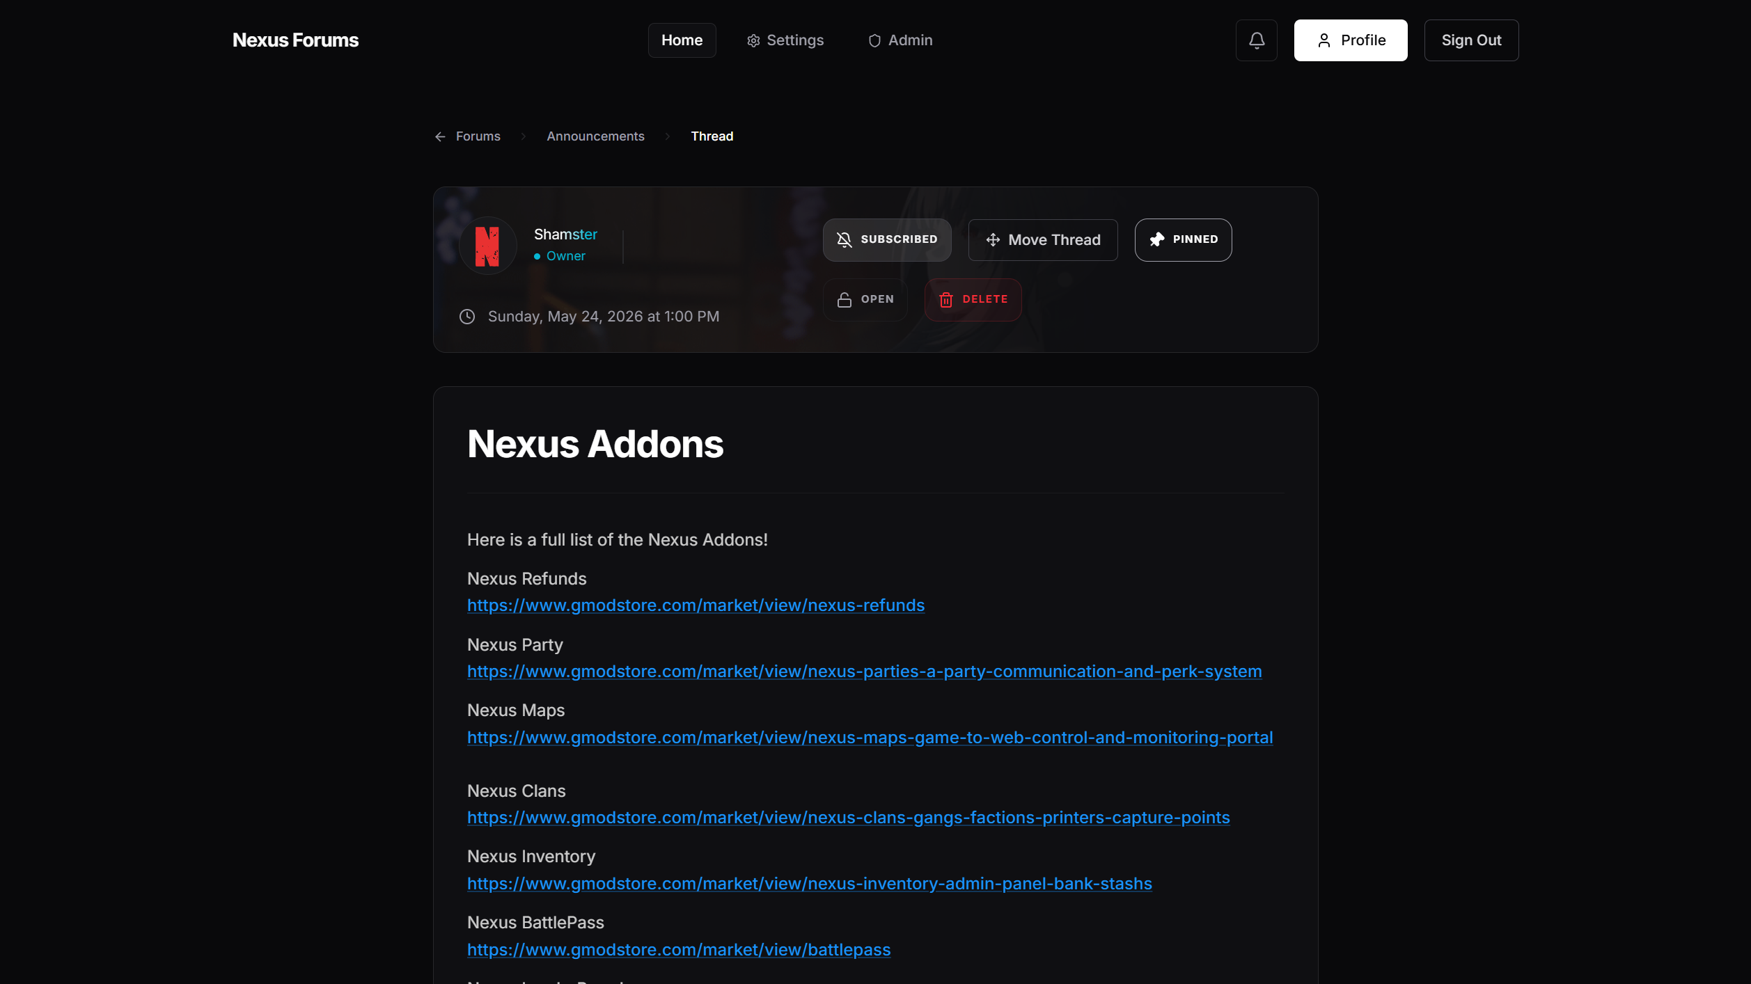Toggle the Open lock status

point(865,300)
